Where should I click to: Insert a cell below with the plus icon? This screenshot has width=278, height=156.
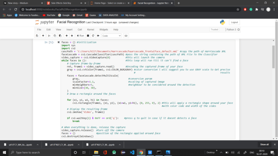point(44,36)
